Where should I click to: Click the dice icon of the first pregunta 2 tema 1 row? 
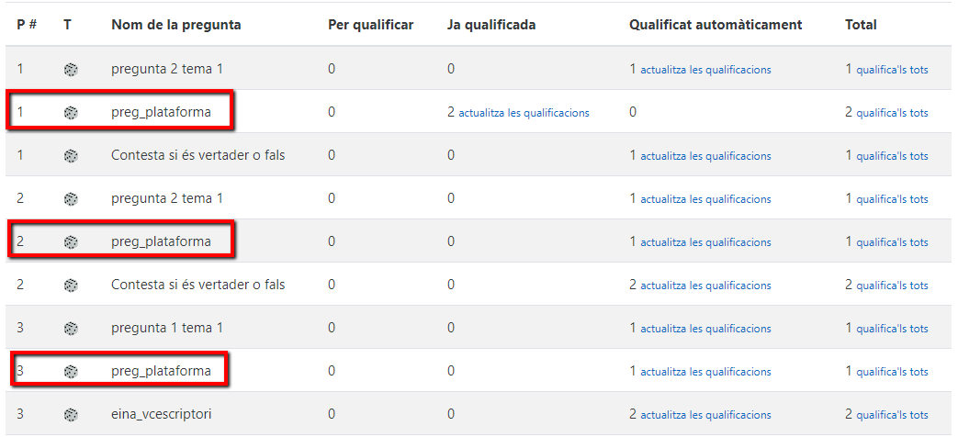pos(71,70)
